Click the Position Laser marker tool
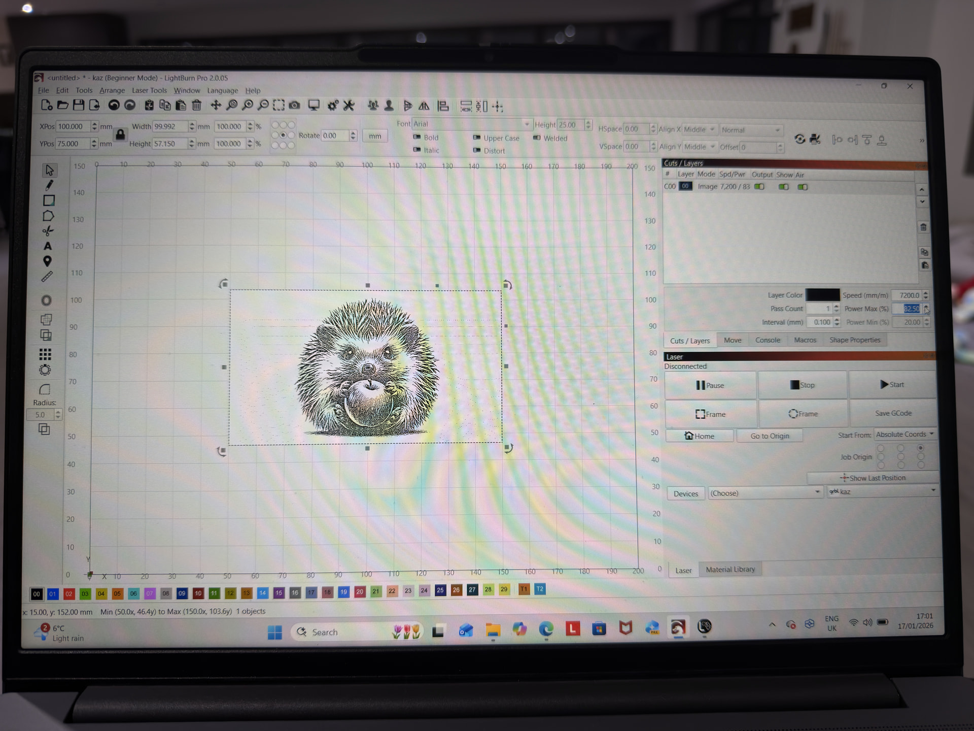The width and height of the screenshot is (974, 731). pyautogui.click(x=47, y=261)
